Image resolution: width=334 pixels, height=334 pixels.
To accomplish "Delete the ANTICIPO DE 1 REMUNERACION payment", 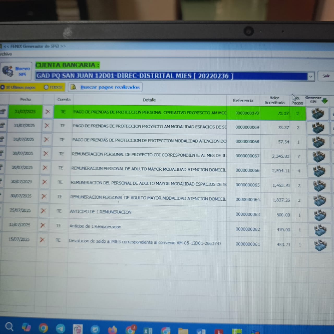I will (44, 211).
